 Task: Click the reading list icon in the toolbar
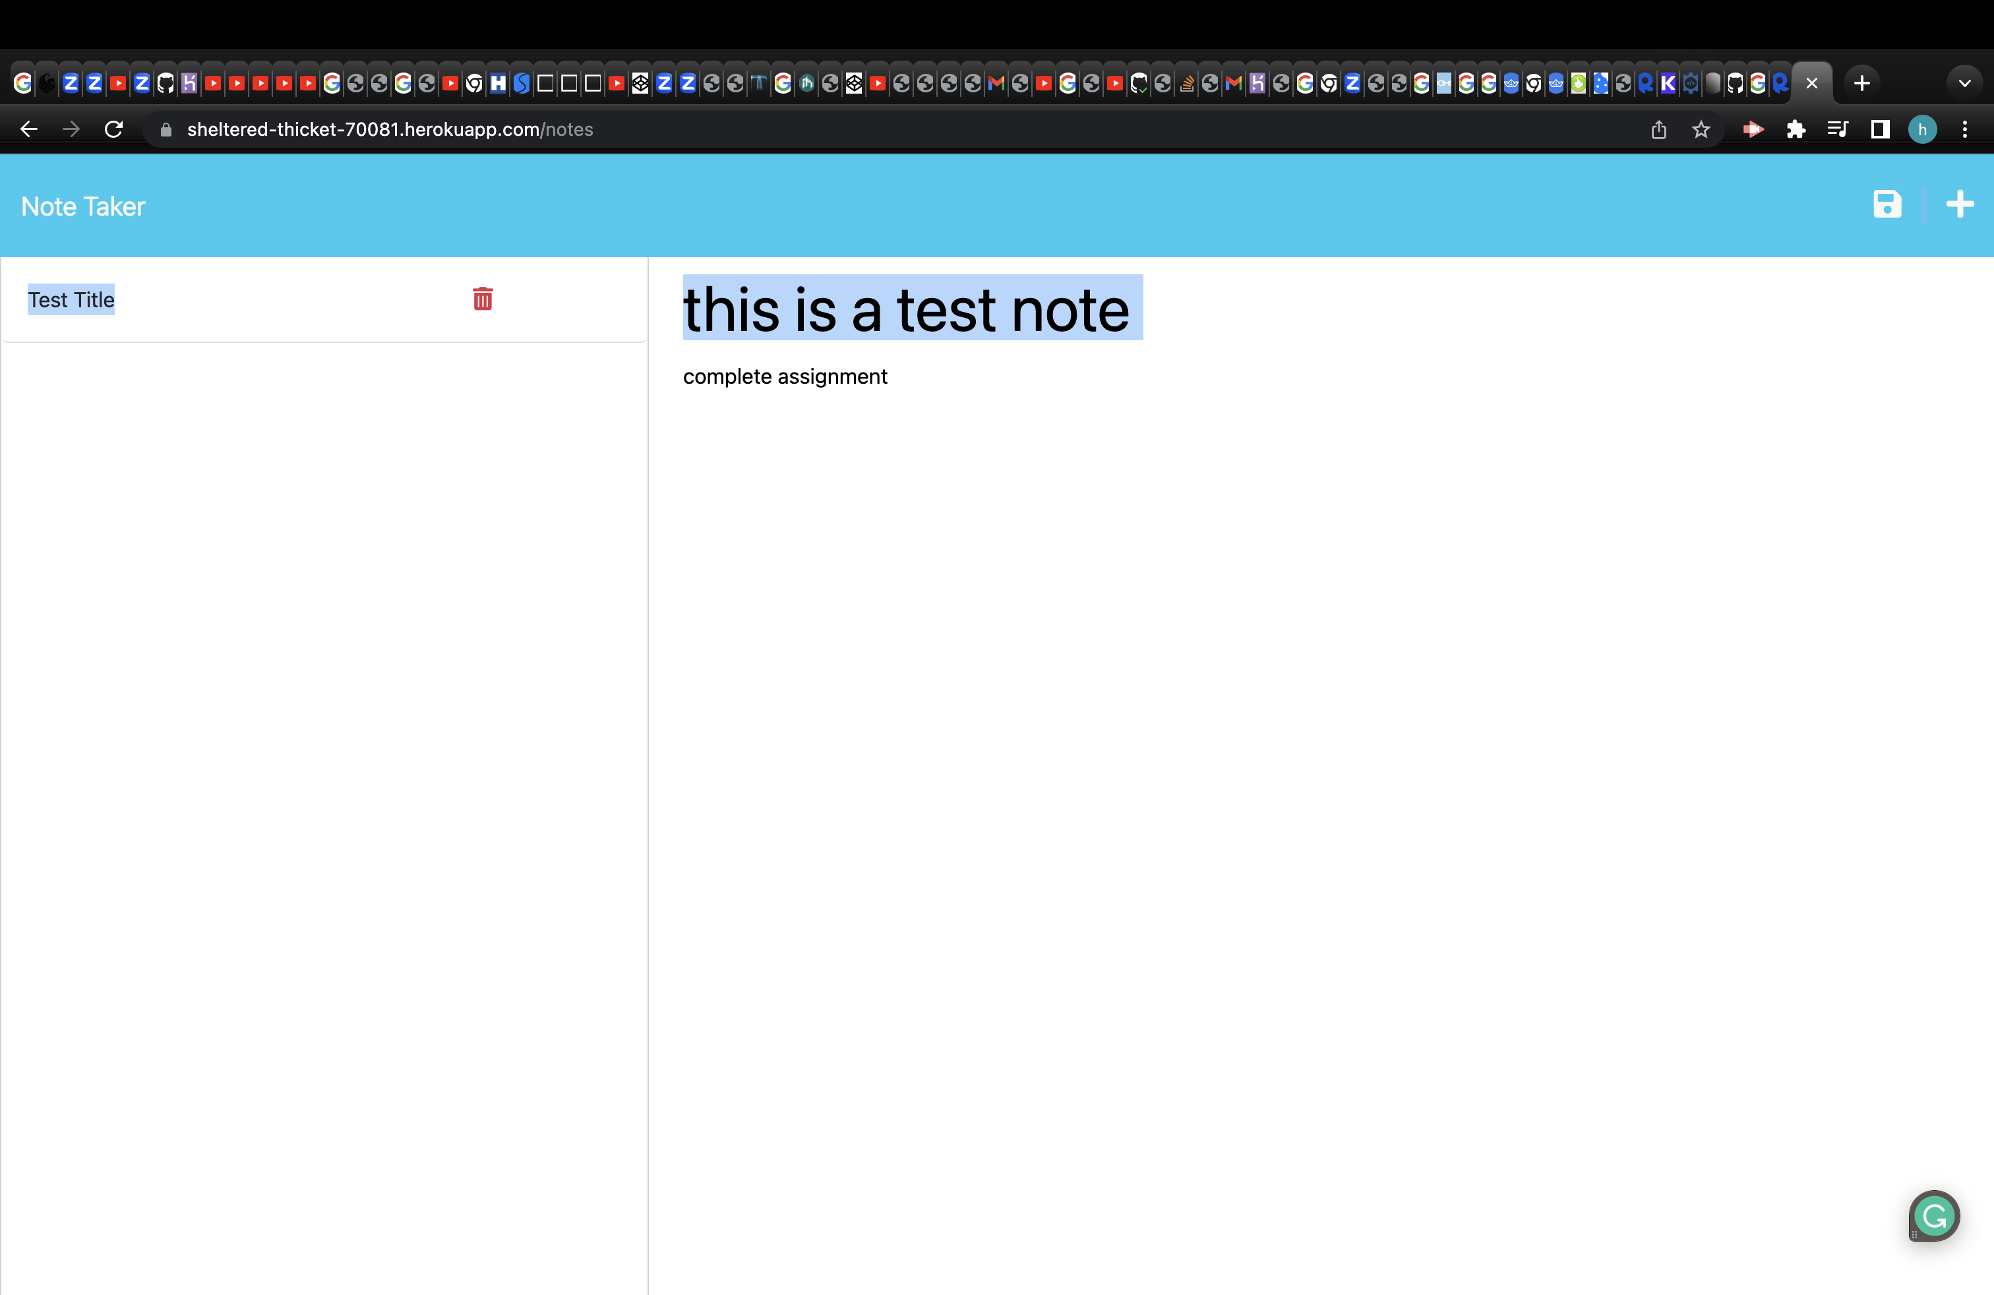[x=1838, y=129]
